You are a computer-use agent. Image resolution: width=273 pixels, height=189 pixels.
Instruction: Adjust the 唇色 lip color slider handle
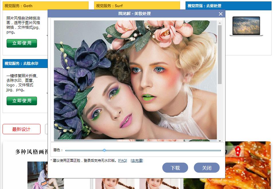104,150
